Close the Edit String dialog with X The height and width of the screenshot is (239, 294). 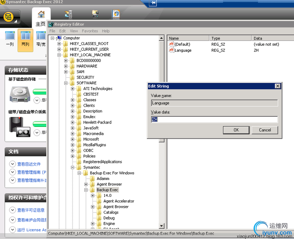(278, 86)
